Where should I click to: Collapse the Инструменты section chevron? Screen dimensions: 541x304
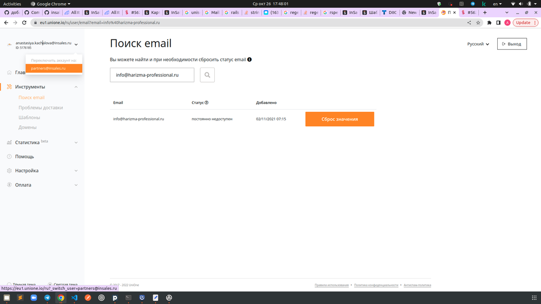click(x=76, y=87)
